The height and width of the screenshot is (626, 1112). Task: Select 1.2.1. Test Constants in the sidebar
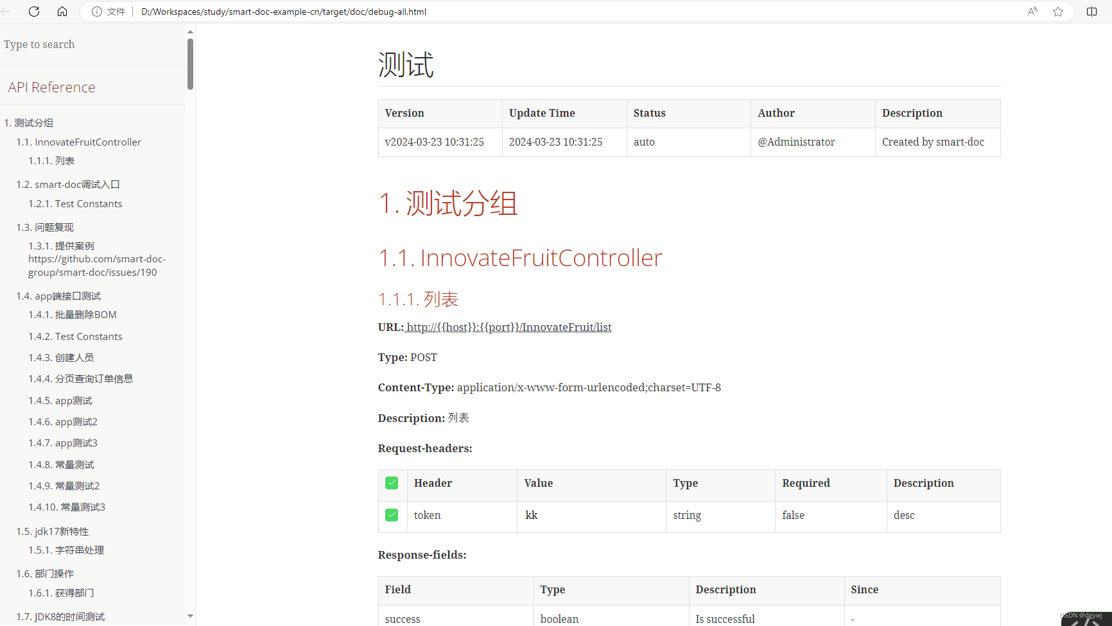tap(75, 203)
